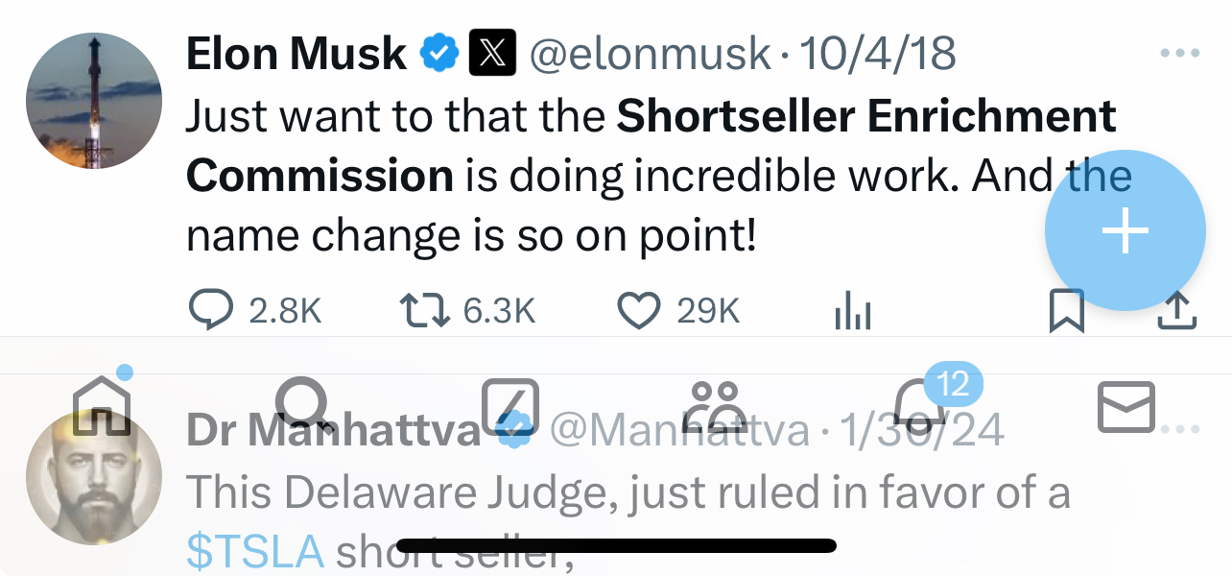The height and width of the screenshot is (576, 1232).
Task: Open the three-dot menu on Elon Musk's tweet
Action: (1180, 53)
